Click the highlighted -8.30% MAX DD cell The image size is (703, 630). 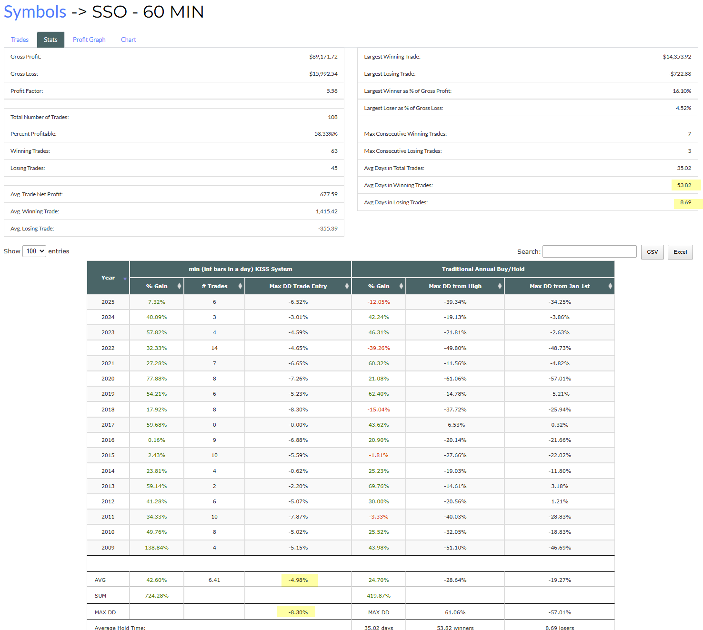point(298,612)
